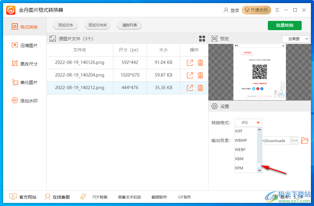Viewport: 314px width, 206px height.
Task: Open the hamburger menu in title bar
Action: 277,10
